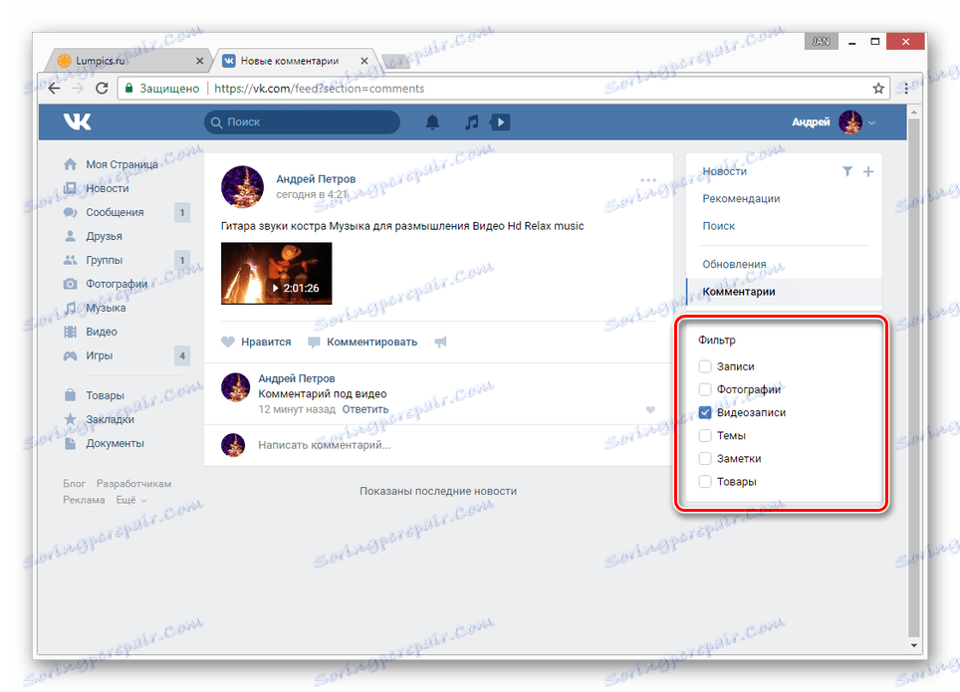
Task: Click Ответить link on comment
Action: point(364,409)
